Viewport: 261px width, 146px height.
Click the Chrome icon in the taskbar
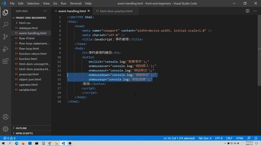(50, 143)
